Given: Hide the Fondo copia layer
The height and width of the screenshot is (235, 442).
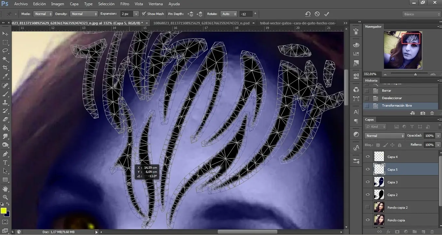Looking at the screenshot, I should tap(368, 220).
